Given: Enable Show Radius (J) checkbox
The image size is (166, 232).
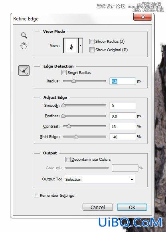Looking at the screenshot, I should (92, 42).
